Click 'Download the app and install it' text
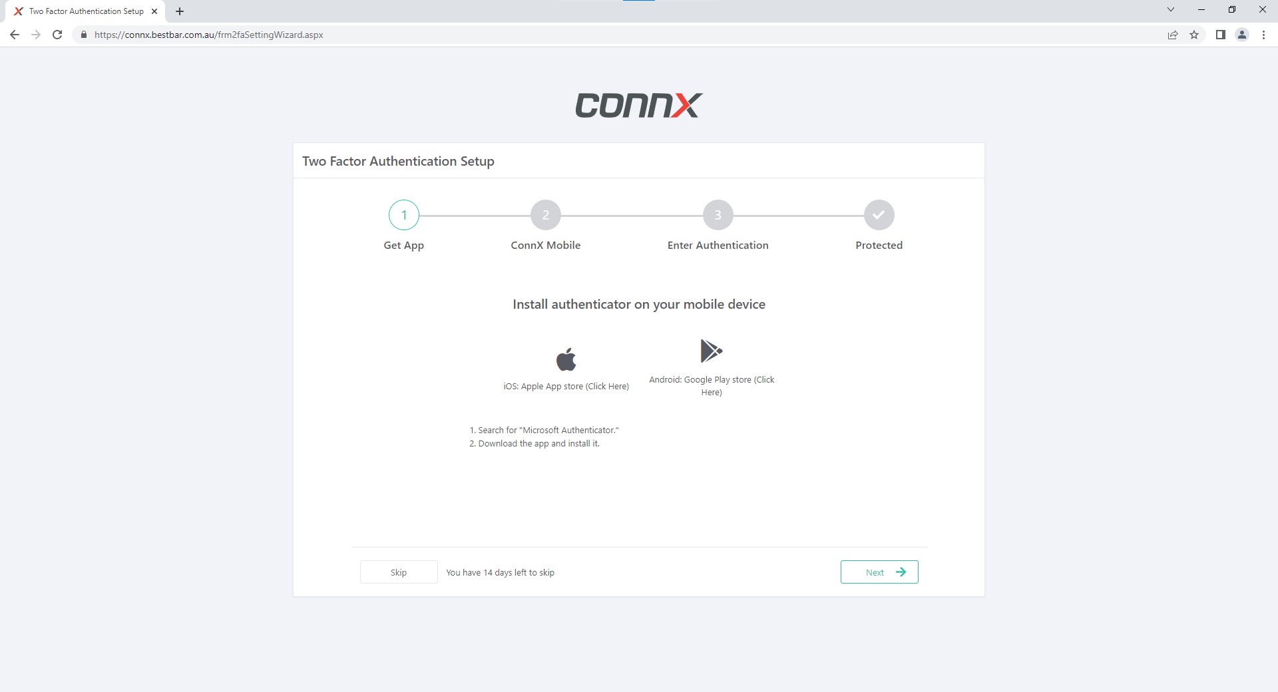The height and width of the screenshot is (692, 1278). [x=534, y=444]
